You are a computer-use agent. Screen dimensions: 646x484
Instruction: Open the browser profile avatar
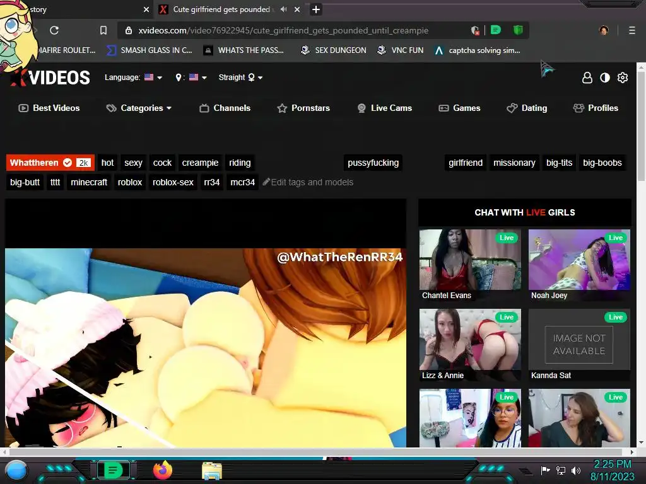point(604,30)
